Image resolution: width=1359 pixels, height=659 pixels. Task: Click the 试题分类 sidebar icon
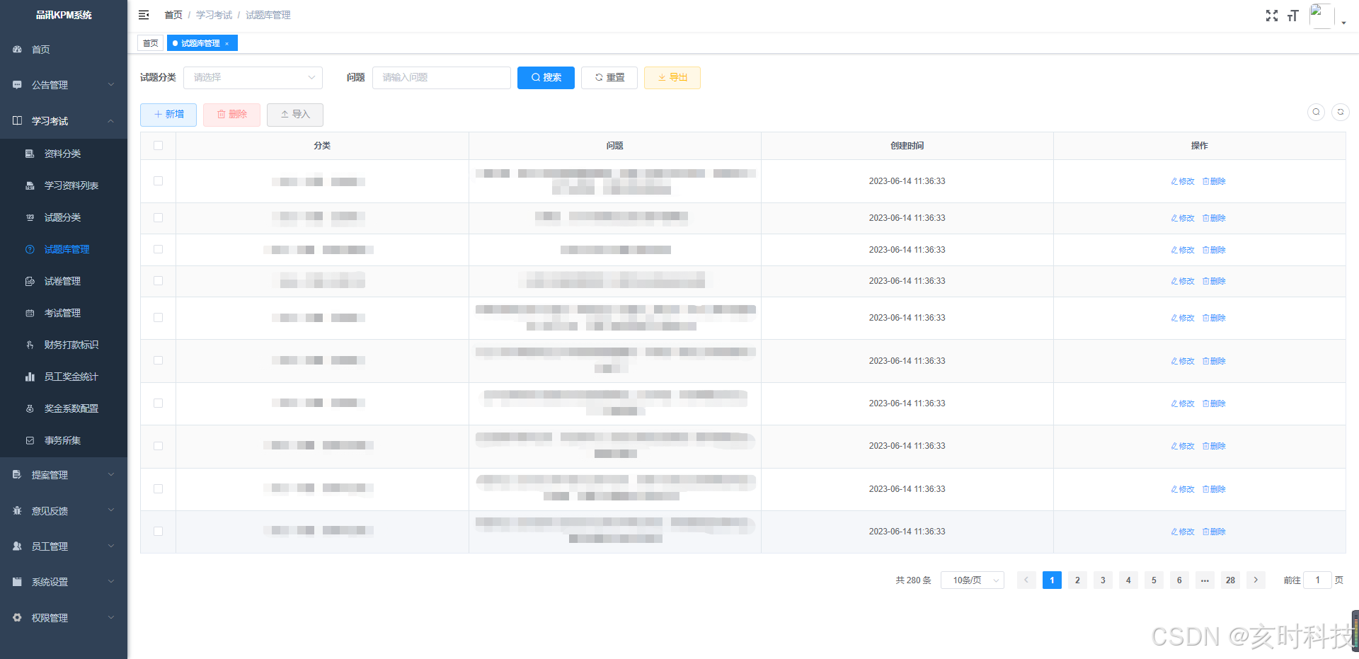click(x=30, y=217)
